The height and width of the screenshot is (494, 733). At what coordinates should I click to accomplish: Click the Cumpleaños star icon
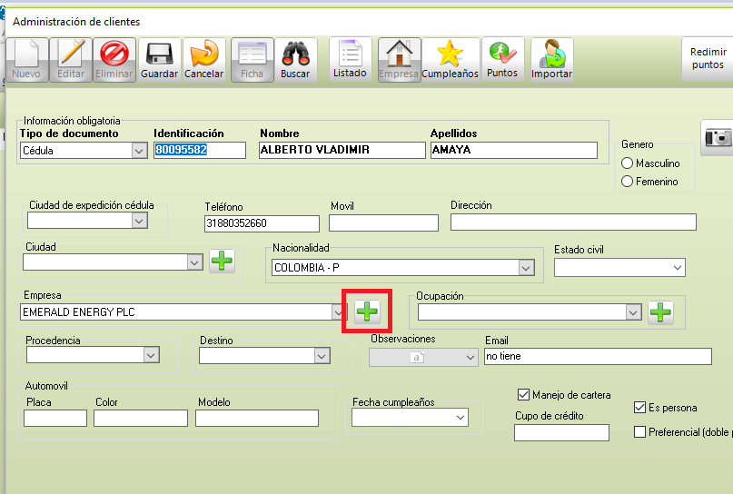tap(450, 54)
